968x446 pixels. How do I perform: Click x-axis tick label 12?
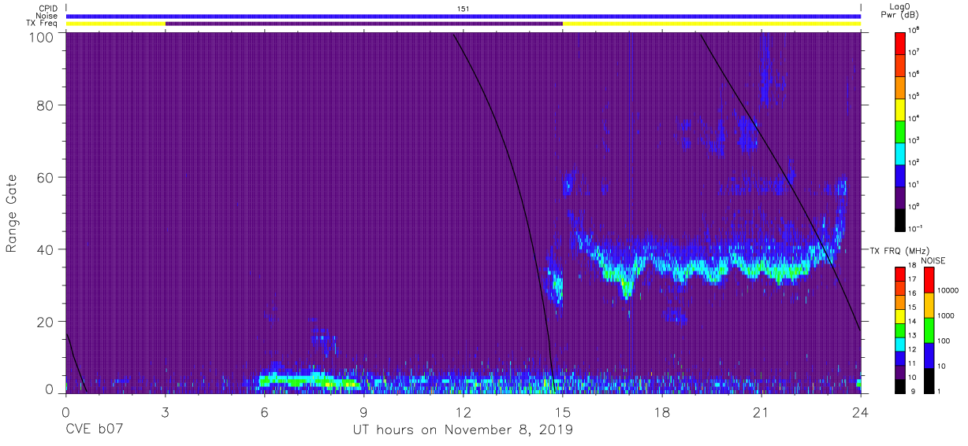(x=463, y=411)
